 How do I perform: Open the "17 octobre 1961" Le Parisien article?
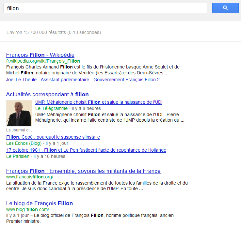(x=86, y=150)
